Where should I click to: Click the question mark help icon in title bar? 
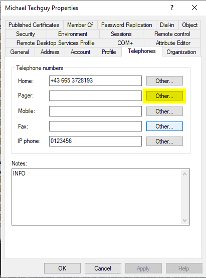[172, 7]
